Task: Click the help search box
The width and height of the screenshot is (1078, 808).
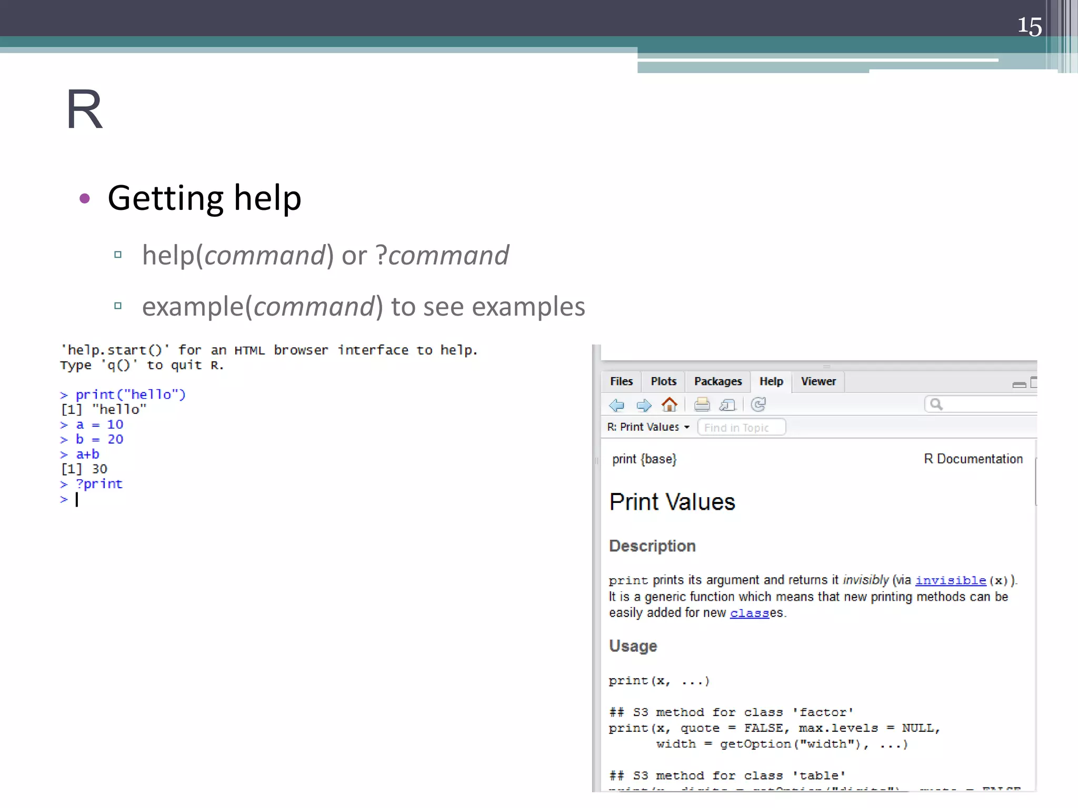Action: (981, 404)
